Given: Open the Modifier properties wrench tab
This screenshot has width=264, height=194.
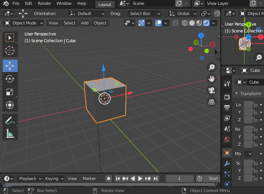Looking at the screenshot, I should coord(227,163).
